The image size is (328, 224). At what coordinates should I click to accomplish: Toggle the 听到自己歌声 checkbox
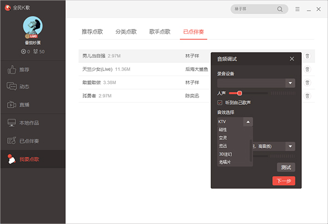coord(220,102)
